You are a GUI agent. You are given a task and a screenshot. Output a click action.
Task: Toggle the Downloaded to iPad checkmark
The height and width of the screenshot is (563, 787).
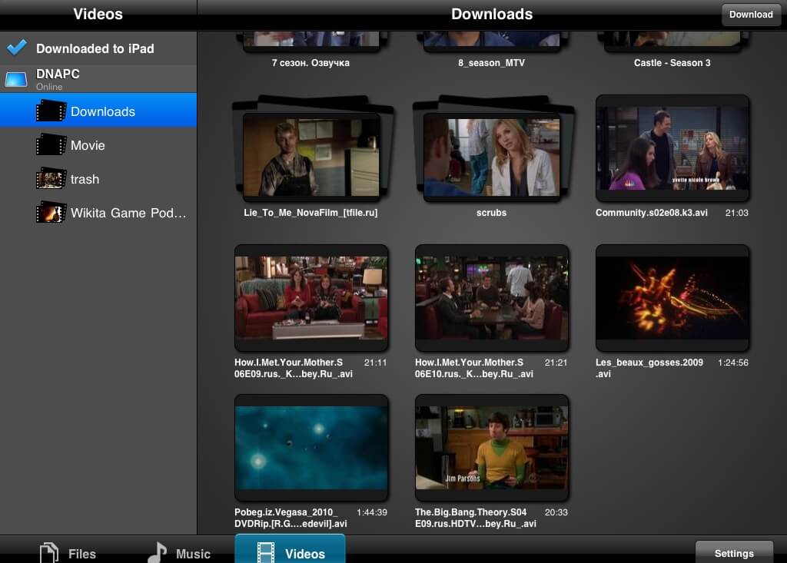[x=17, y=48]
